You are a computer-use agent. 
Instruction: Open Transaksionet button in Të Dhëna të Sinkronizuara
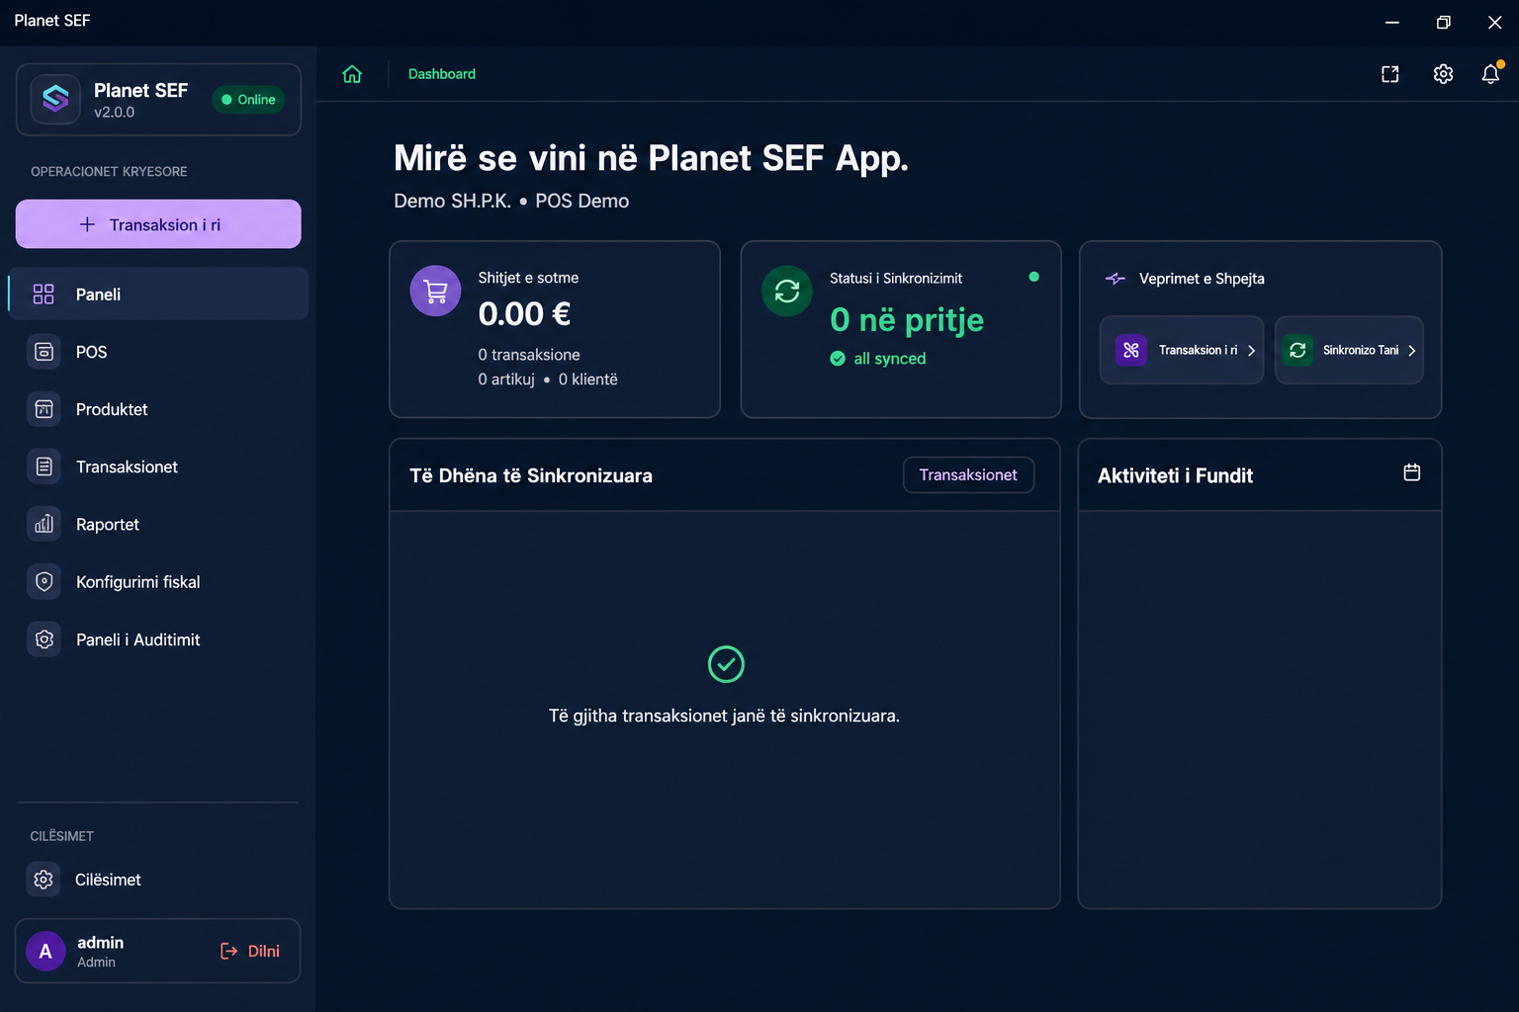tap(968, 475)
